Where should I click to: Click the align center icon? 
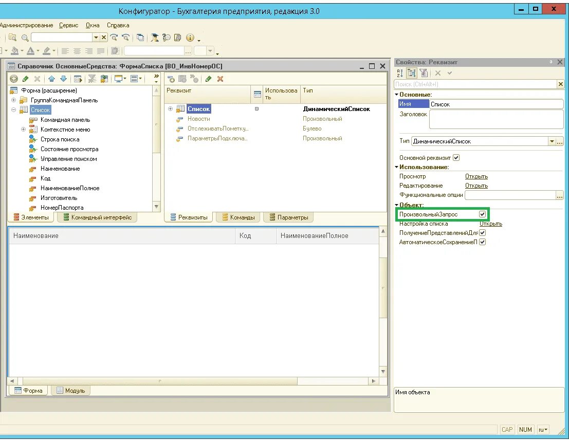(77, 51)
